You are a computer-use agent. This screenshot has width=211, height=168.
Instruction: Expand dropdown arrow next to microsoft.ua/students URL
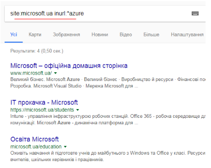[x=78, y=110]
